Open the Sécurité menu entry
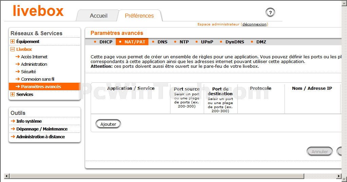This screenshot has height=182, width=347. (28, 72)
